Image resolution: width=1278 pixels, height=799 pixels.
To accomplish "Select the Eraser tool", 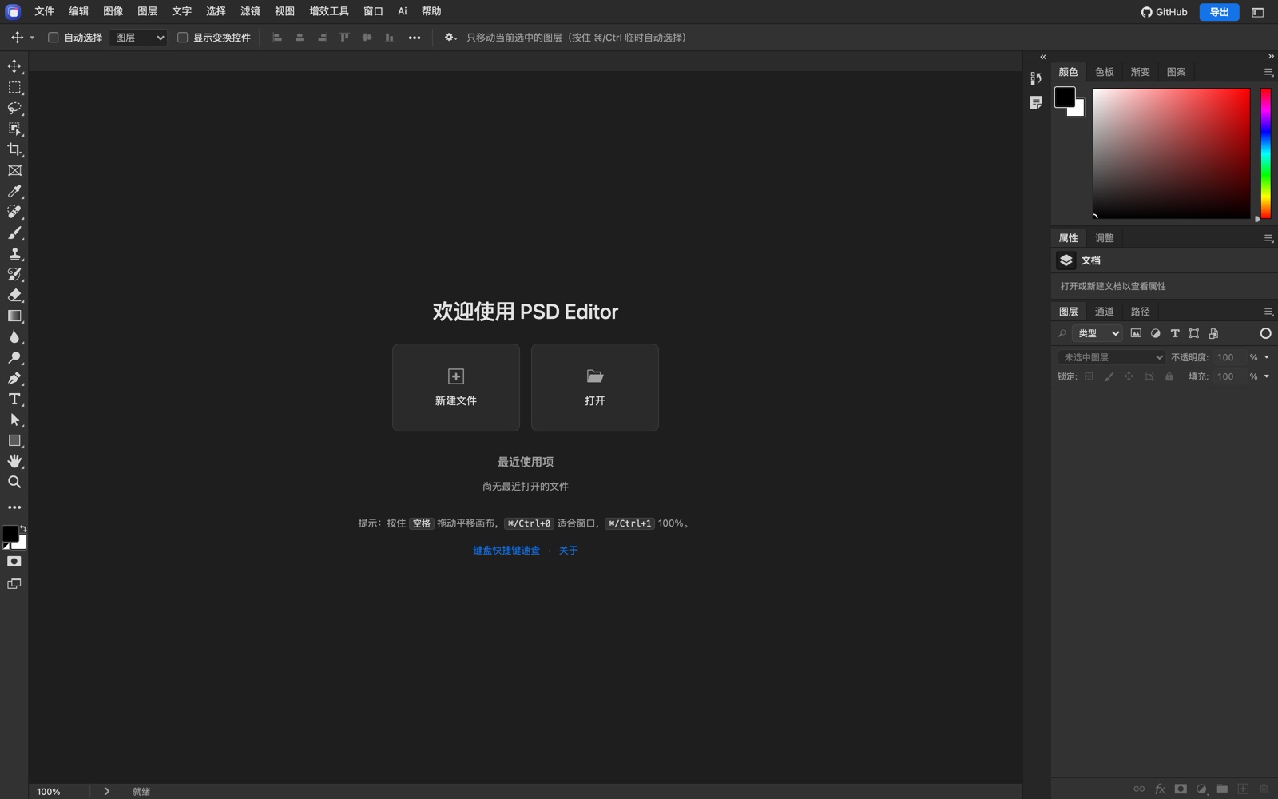I will point(14,295).
